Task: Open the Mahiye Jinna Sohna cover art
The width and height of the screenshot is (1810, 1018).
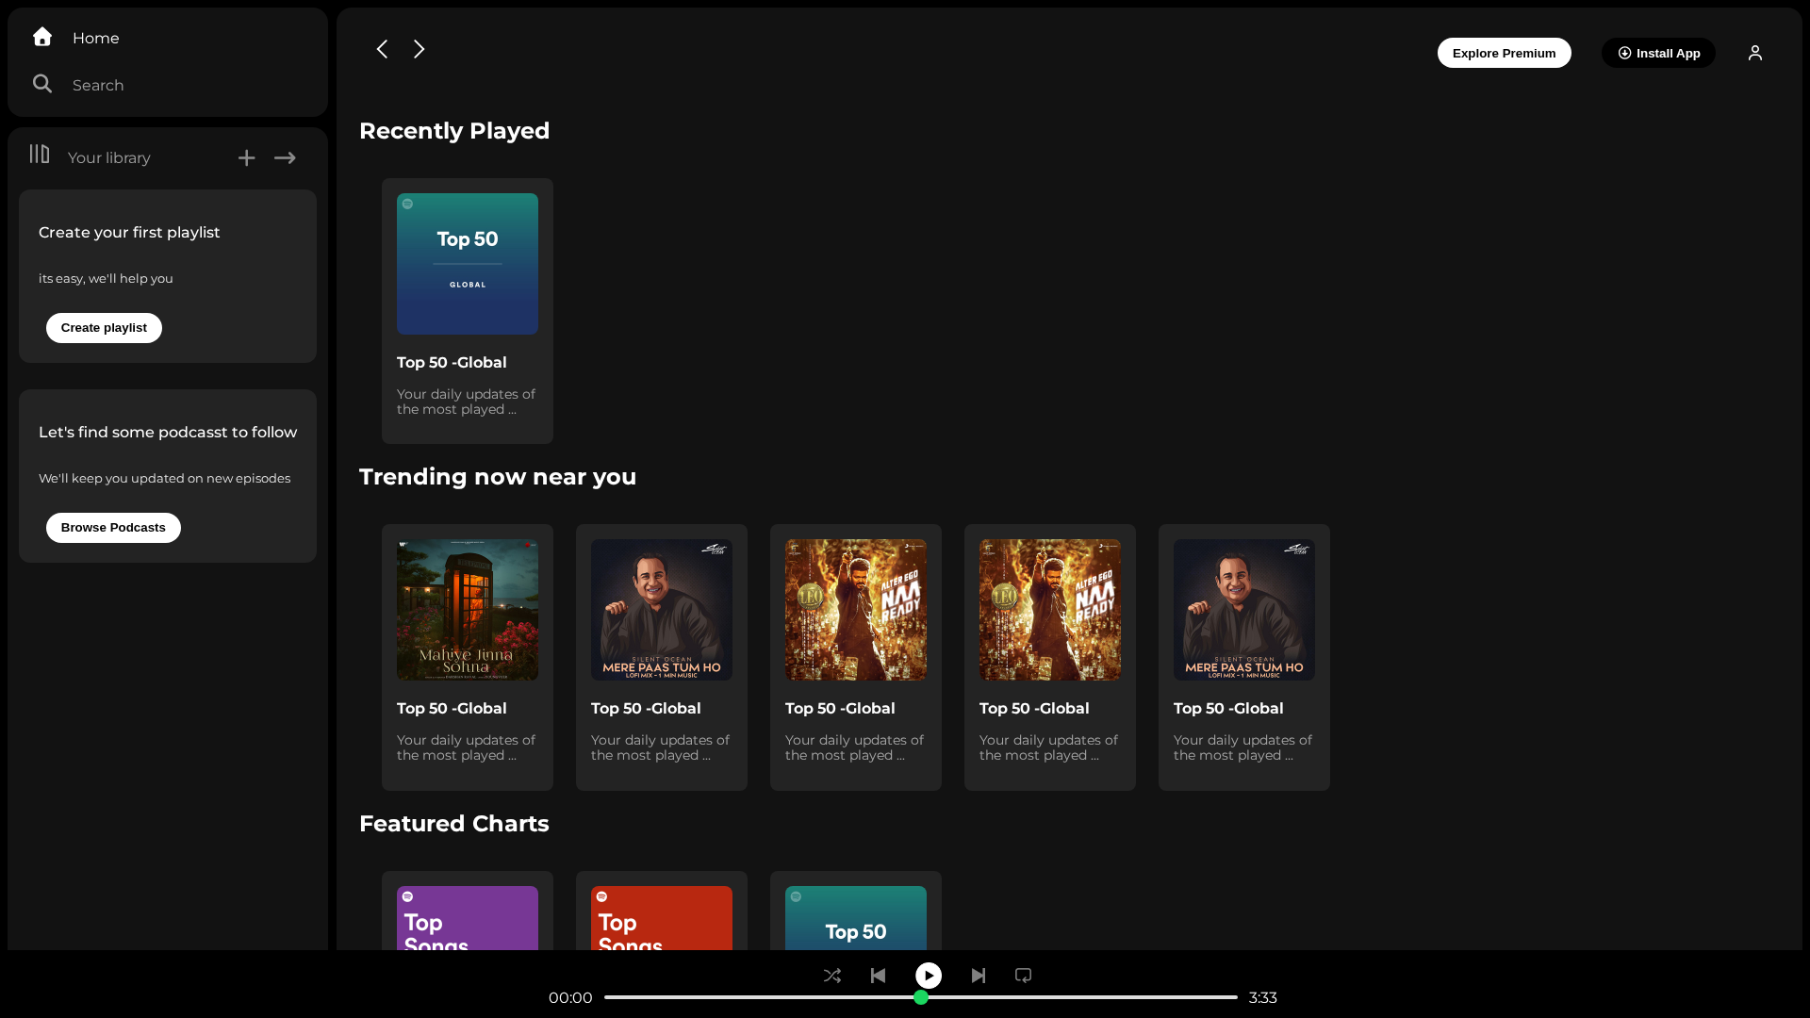Action: [468, 610]
